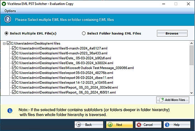
Task: Choose Select Folder having EML Files radio button
Action: pyautogui.click(x=84, y=33)
